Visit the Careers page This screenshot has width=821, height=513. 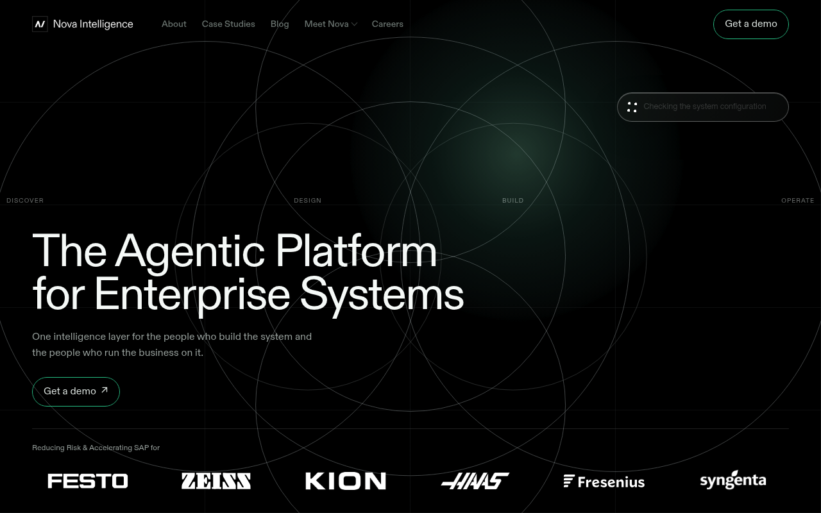tap(387, 24)
